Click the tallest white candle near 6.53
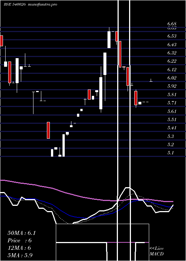 109,40
